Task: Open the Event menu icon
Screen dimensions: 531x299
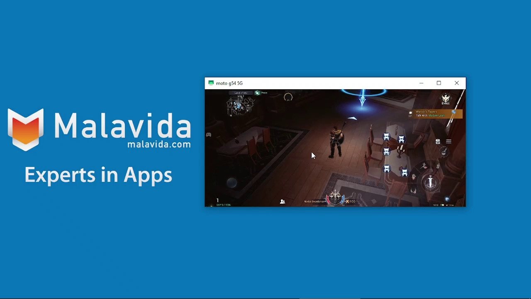Action: tap(445, 99)
